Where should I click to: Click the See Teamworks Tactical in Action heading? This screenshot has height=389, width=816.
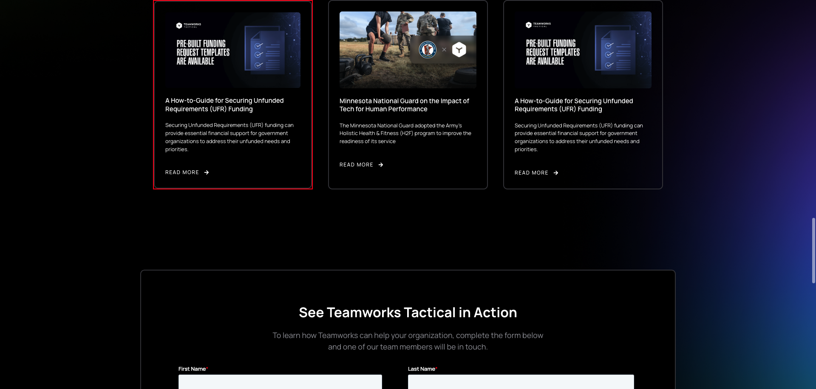pyautogui.click(x=408, y=313)
